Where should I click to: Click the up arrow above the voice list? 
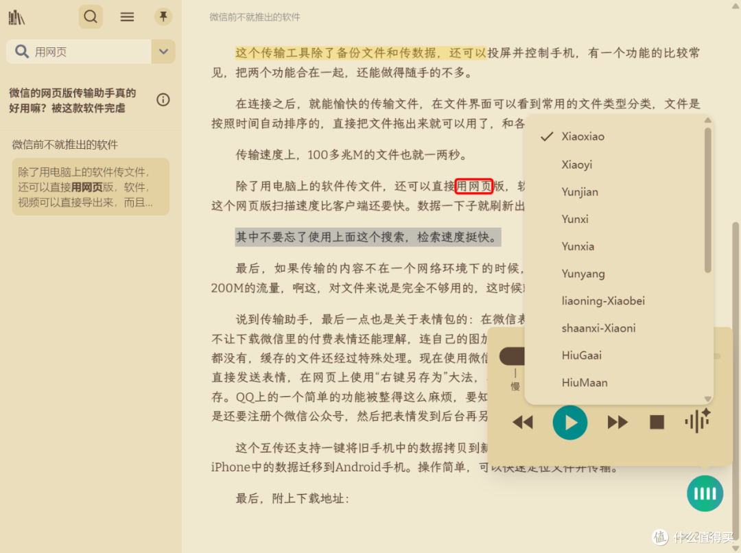pyautogui.click(x=707, y=119)
